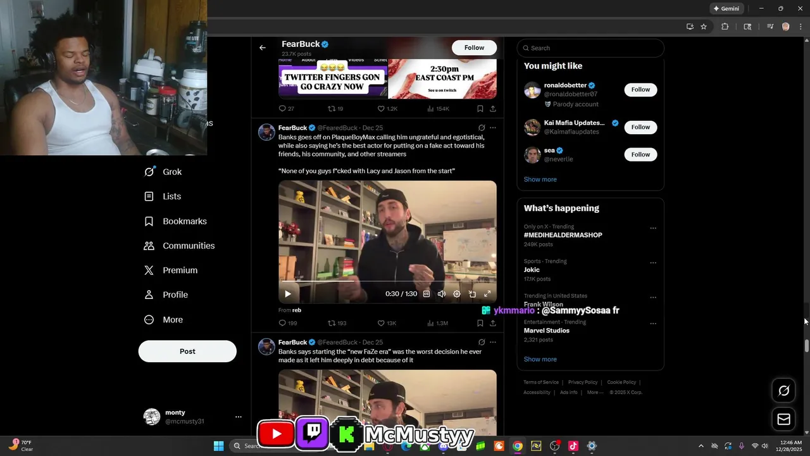Open the Jokic trending topic
Screen dimensions: 810x456
tap(532, 270)
